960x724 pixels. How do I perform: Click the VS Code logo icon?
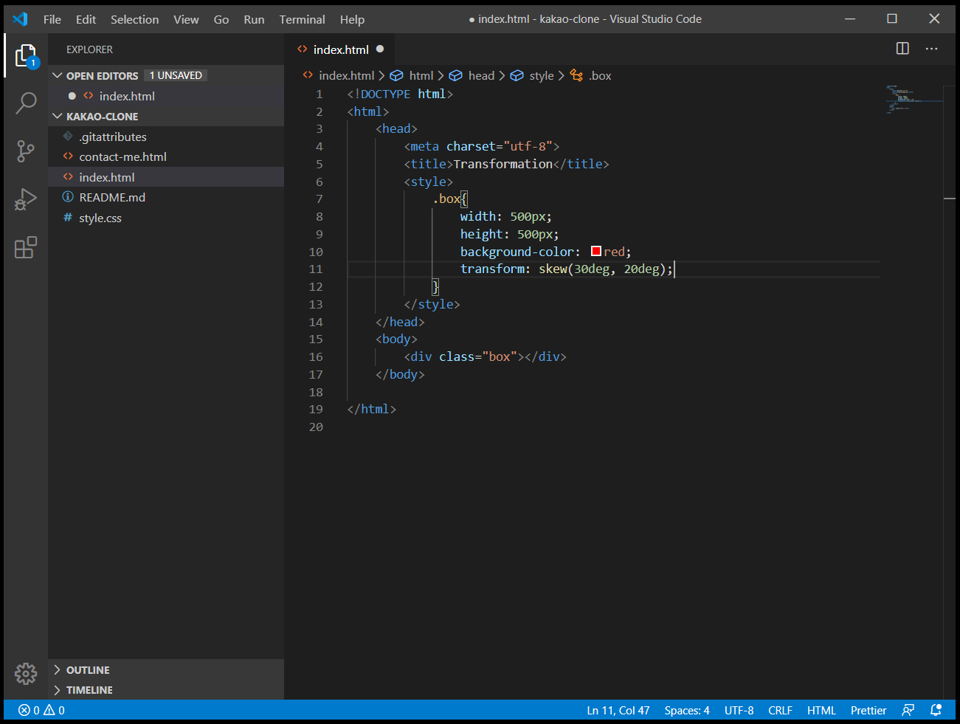[20, 19]
